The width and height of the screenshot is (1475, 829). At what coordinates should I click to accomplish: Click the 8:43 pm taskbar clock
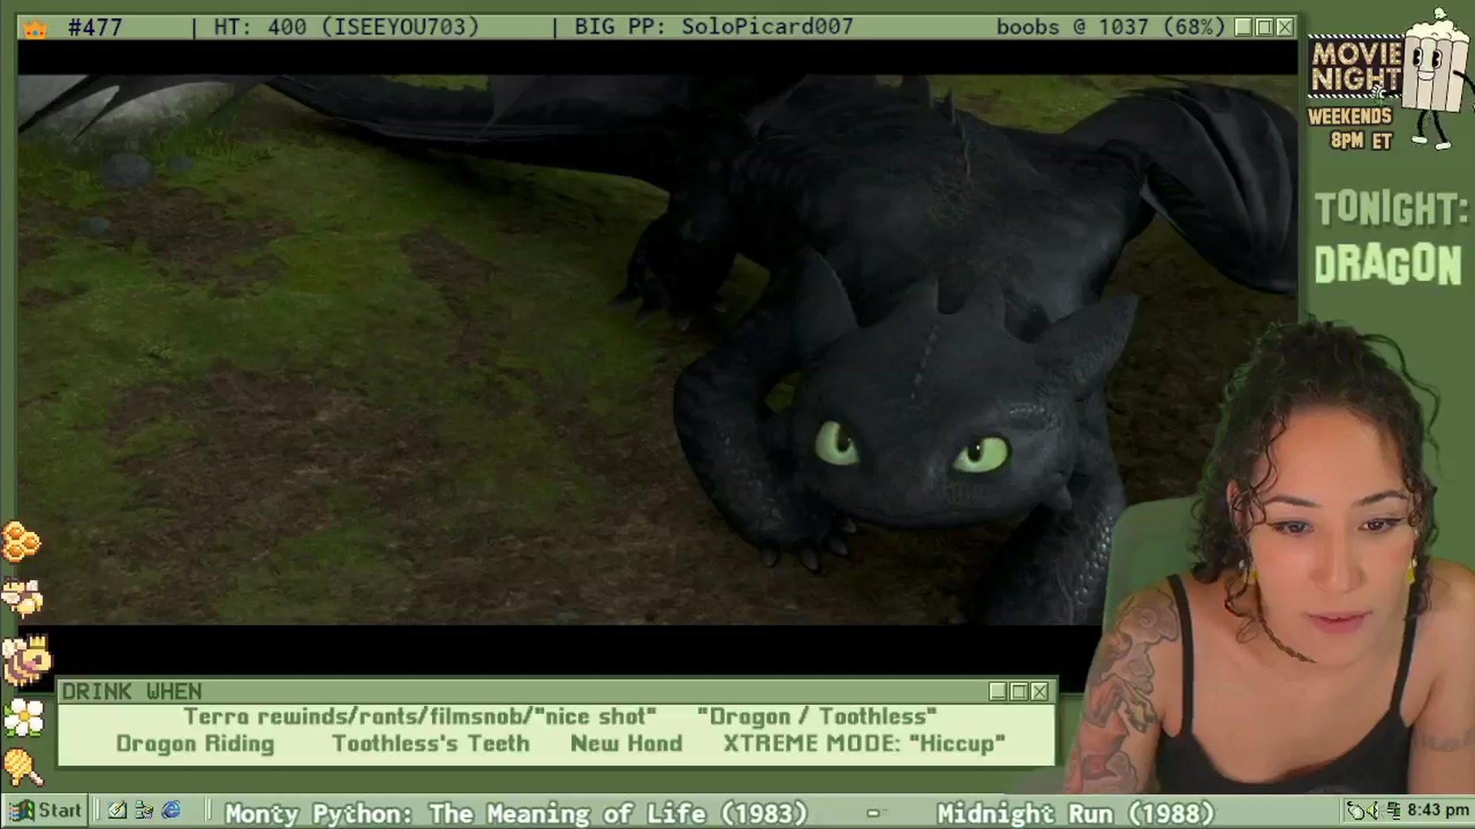1438,811
